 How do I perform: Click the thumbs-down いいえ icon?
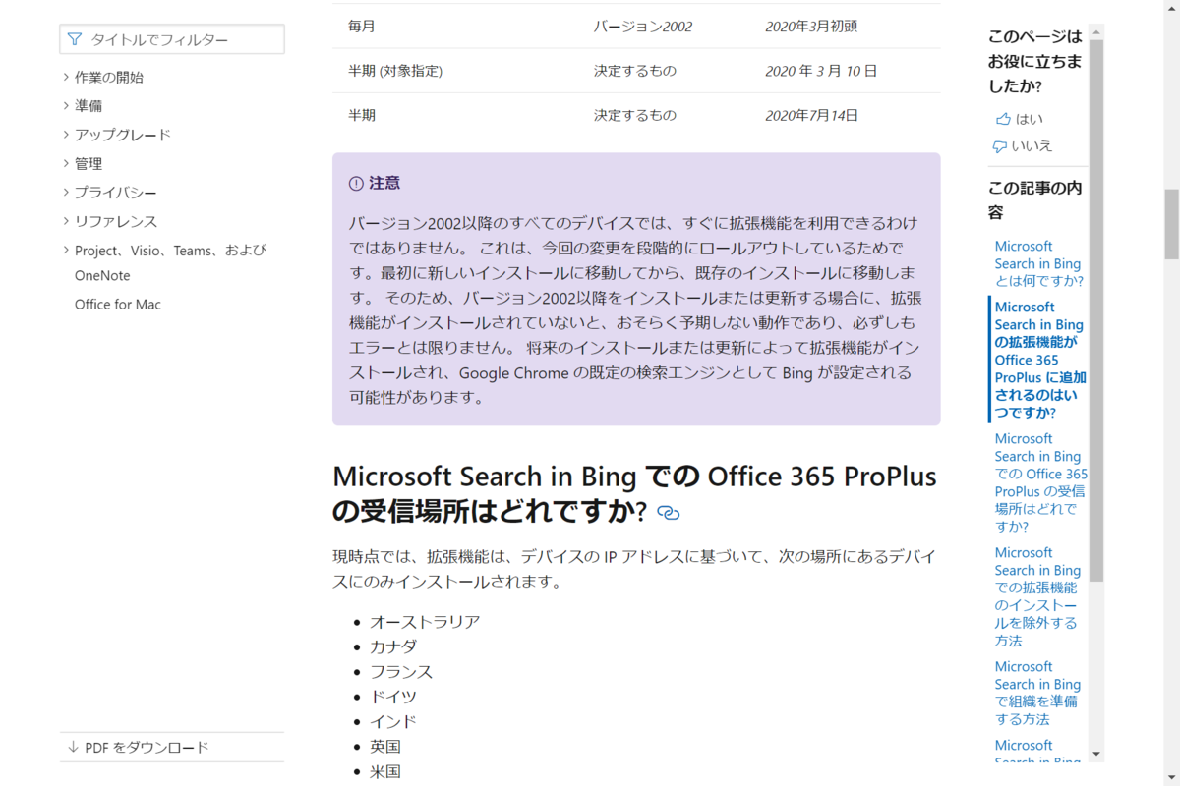tap(1000, 146)
